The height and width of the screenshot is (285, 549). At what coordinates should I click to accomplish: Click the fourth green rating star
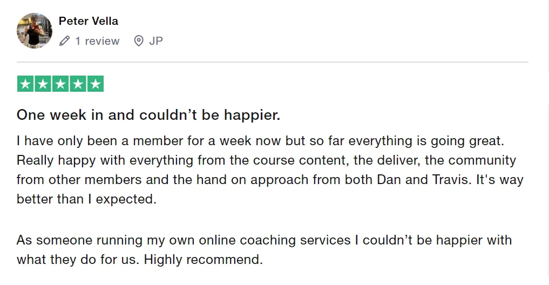coord(78,84)
